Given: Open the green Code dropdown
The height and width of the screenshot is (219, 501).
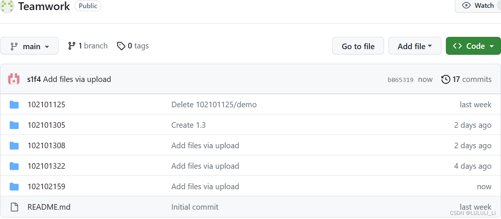Looking at the screenshot, I should (473, 46).
